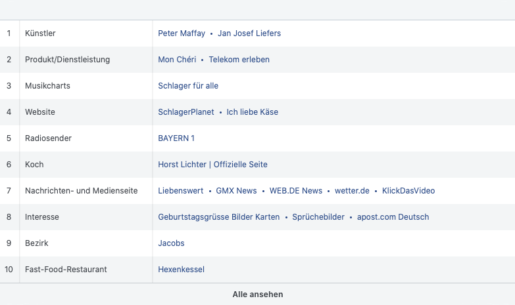Open the Jan Josef Liefers link

[249, 33]
